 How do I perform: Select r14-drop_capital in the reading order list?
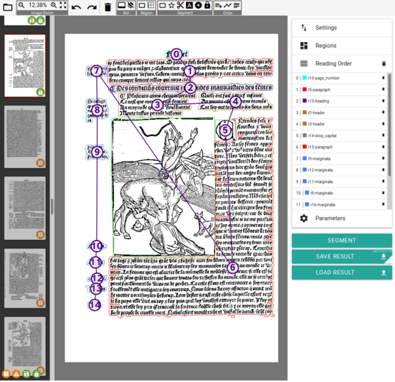coord(323,136)
